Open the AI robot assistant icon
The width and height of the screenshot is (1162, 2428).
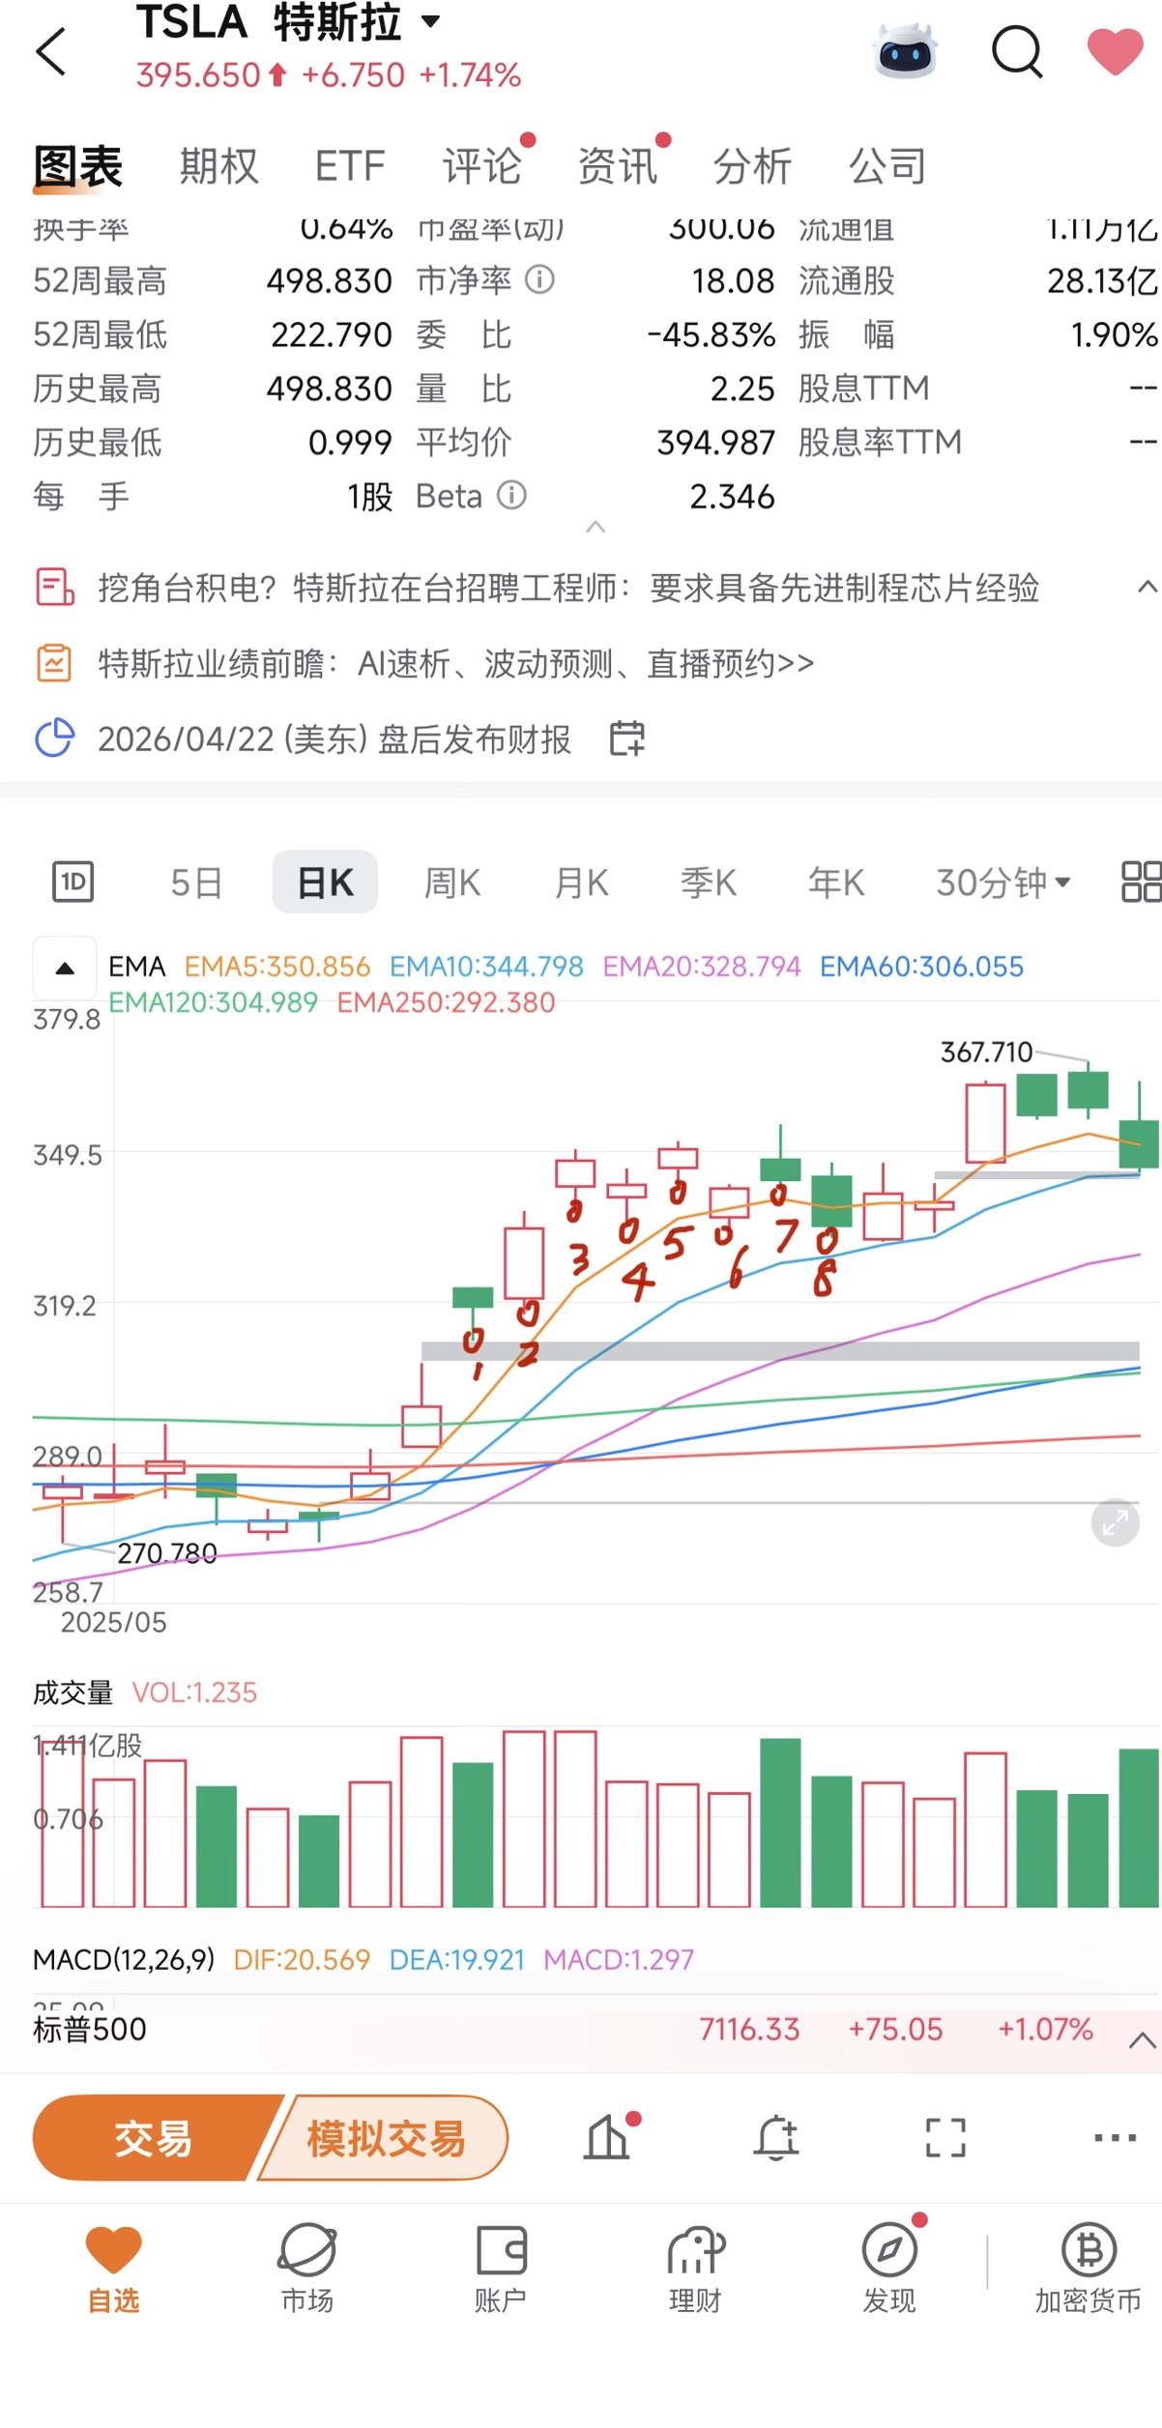pyautogui.click(x=905, y=51)
